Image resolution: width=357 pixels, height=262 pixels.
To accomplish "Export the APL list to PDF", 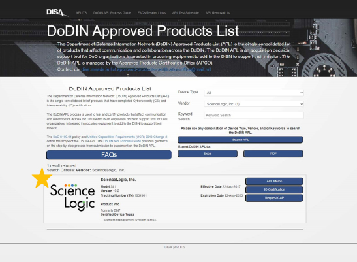I will 273,154.
